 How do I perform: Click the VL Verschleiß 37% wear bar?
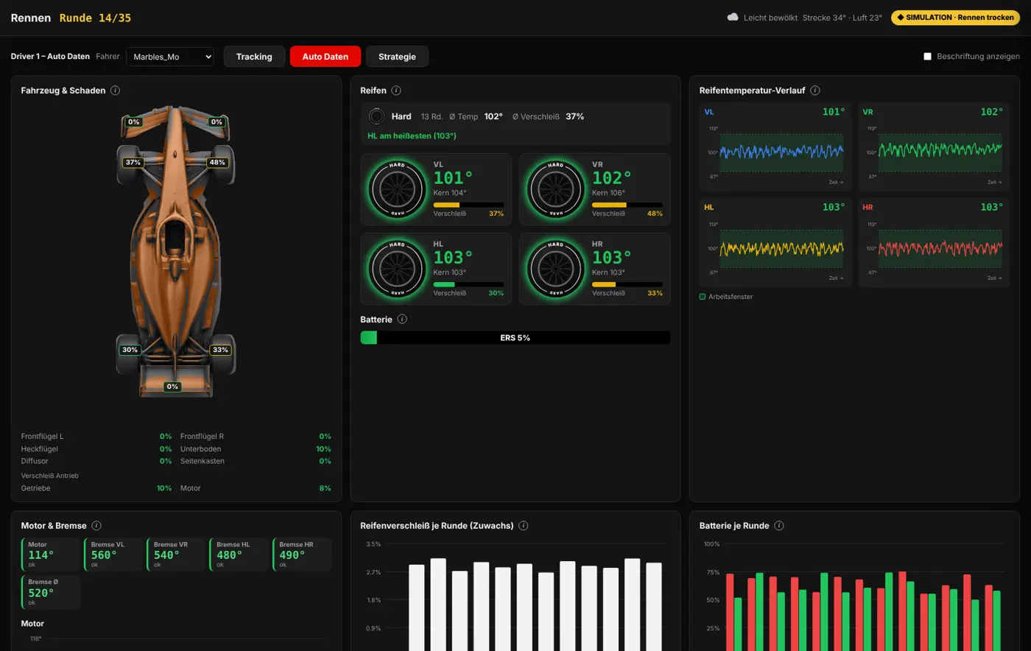468,205
